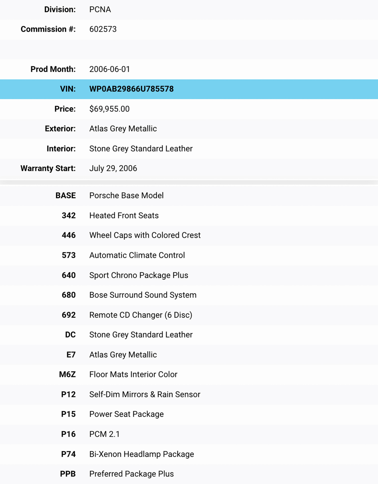
Task: Select the Porsche Base Model entry
Action: pos(126,196)
